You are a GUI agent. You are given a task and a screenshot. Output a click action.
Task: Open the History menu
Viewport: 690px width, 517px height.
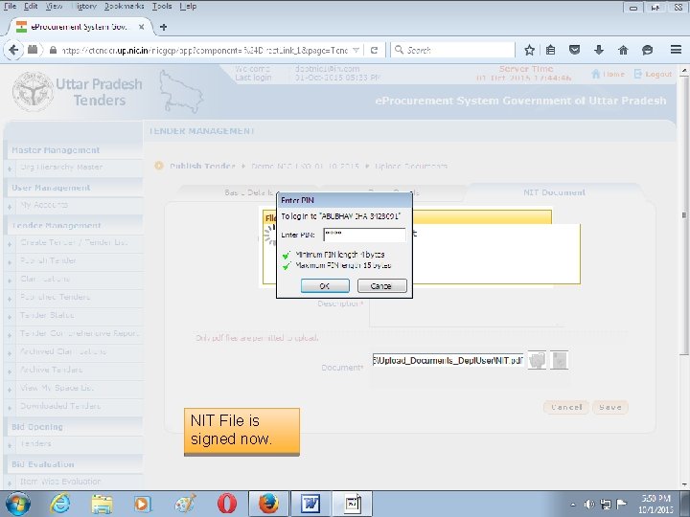pos(83,6)
